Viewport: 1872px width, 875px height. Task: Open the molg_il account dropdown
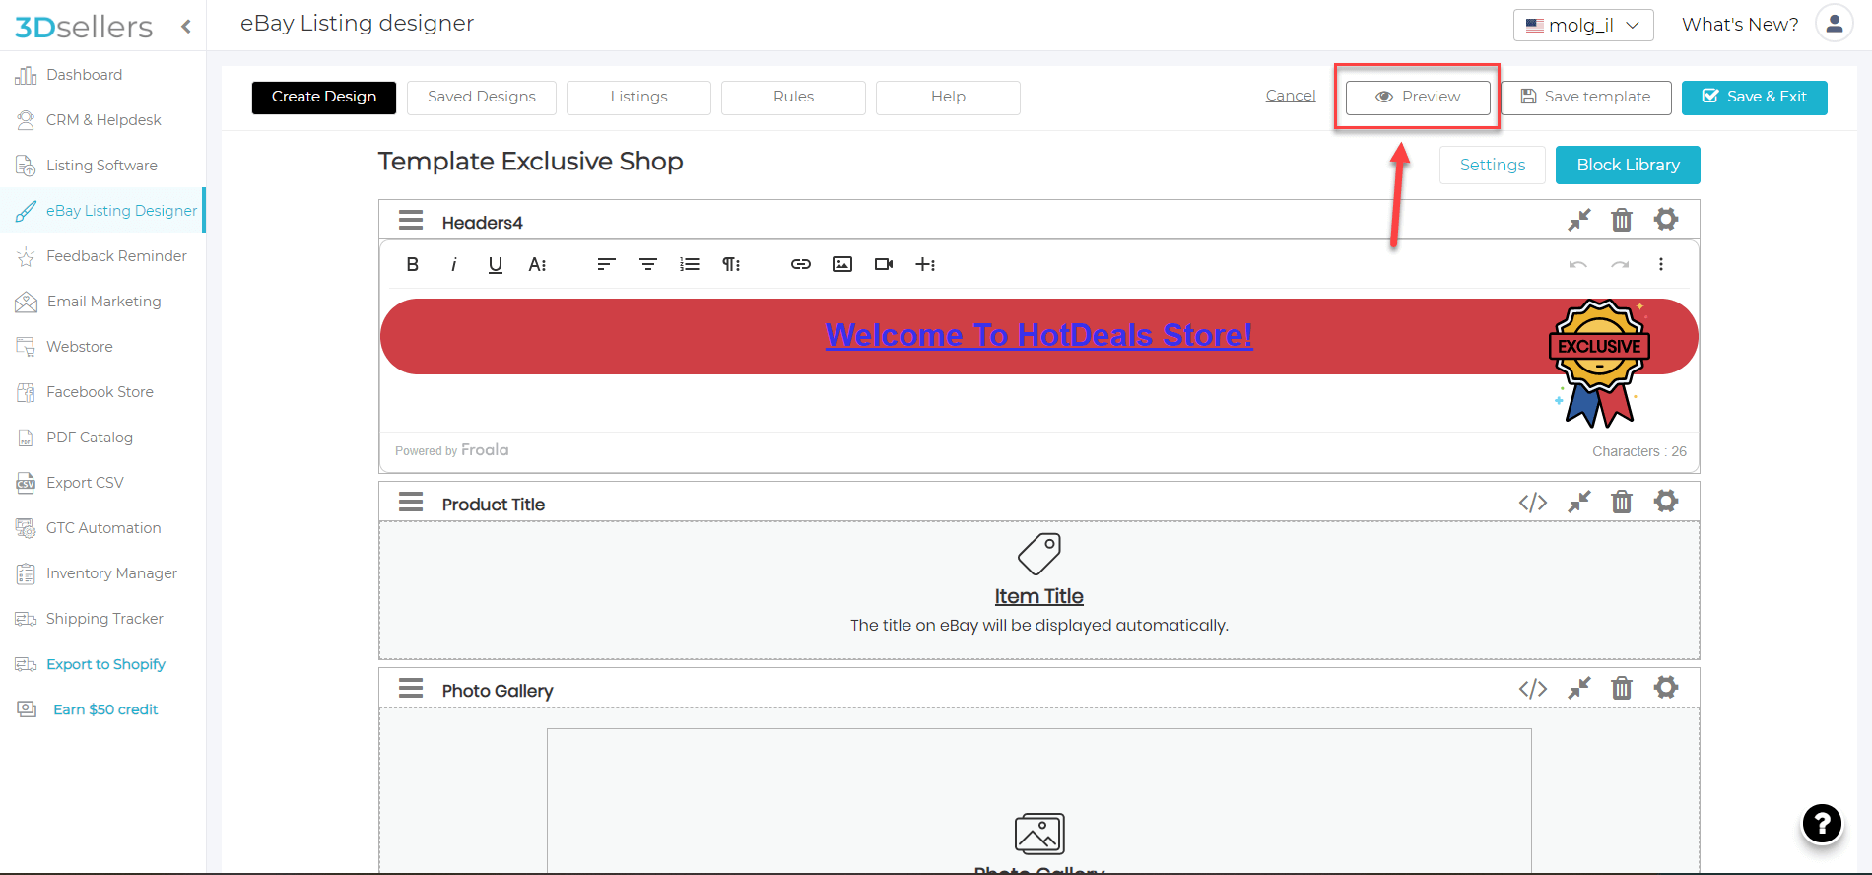tap(1583, 25)
